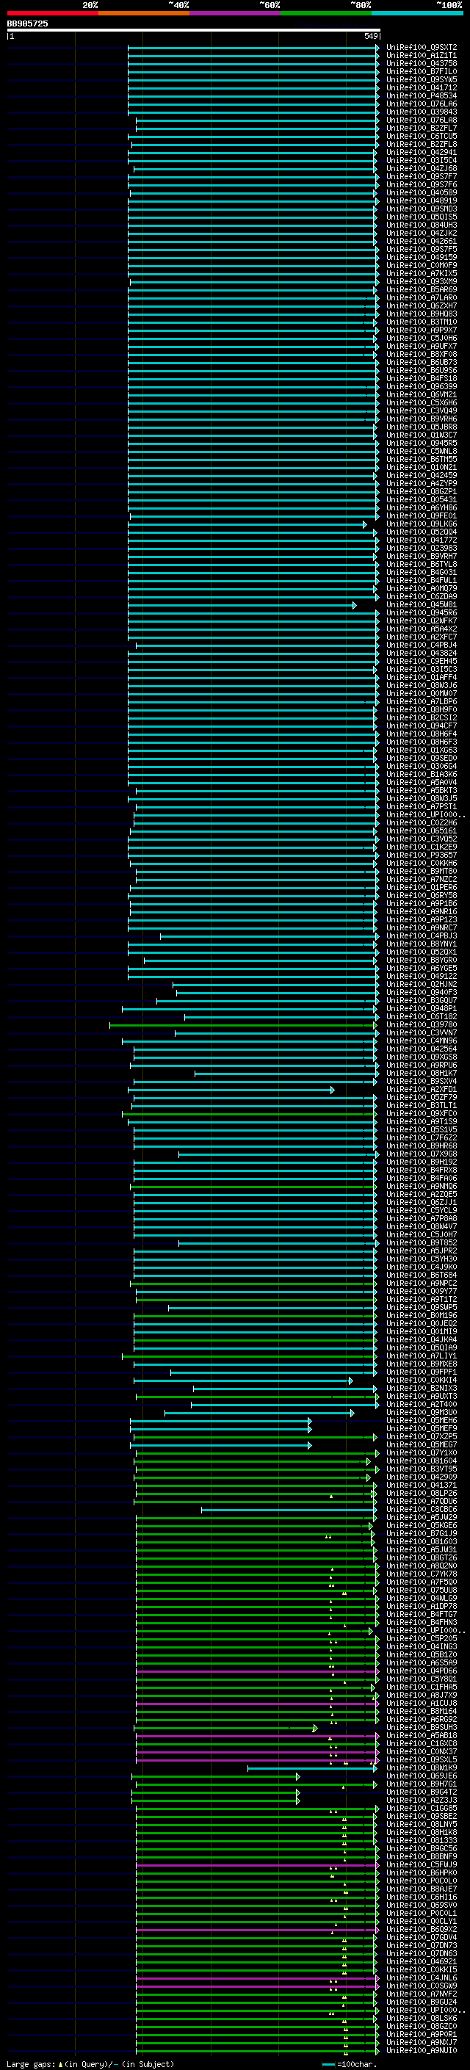The image size is (470, 2070).
Task: Select UniRef100_Q4JKA4 label
Action: tap(422, 1339)
